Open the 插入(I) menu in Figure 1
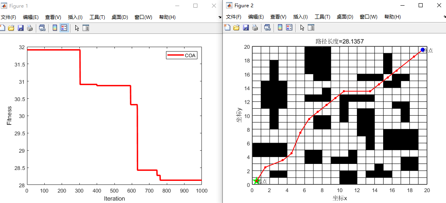This screenshot has width=446, height=203. click(x=75, y=17)
